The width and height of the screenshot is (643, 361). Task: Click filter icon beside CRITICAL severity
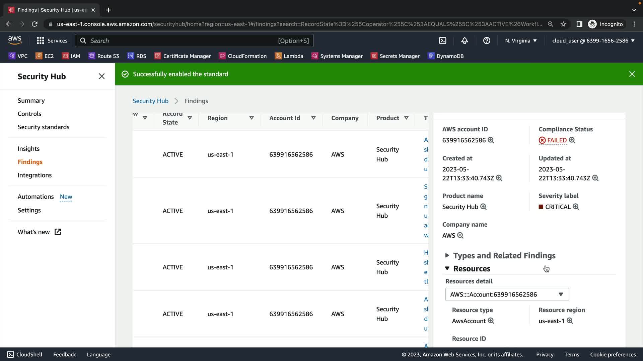coord(576,207)
